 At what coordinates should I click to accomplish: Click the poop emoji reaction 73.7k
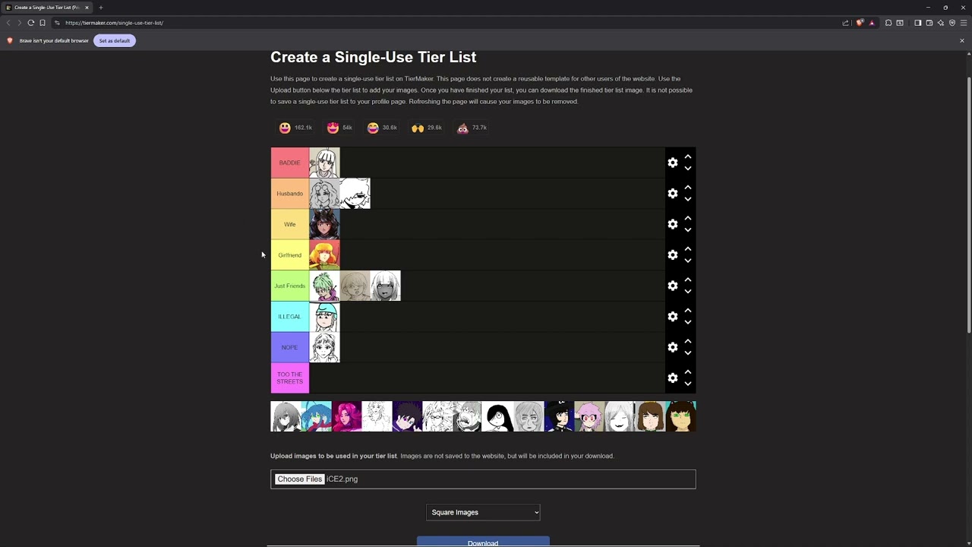click(x=472, y=128)
